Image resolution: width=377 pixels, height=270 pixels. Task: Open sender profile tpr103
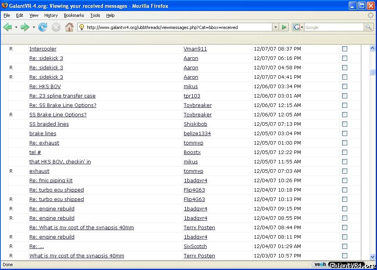(x=192, y=96)
